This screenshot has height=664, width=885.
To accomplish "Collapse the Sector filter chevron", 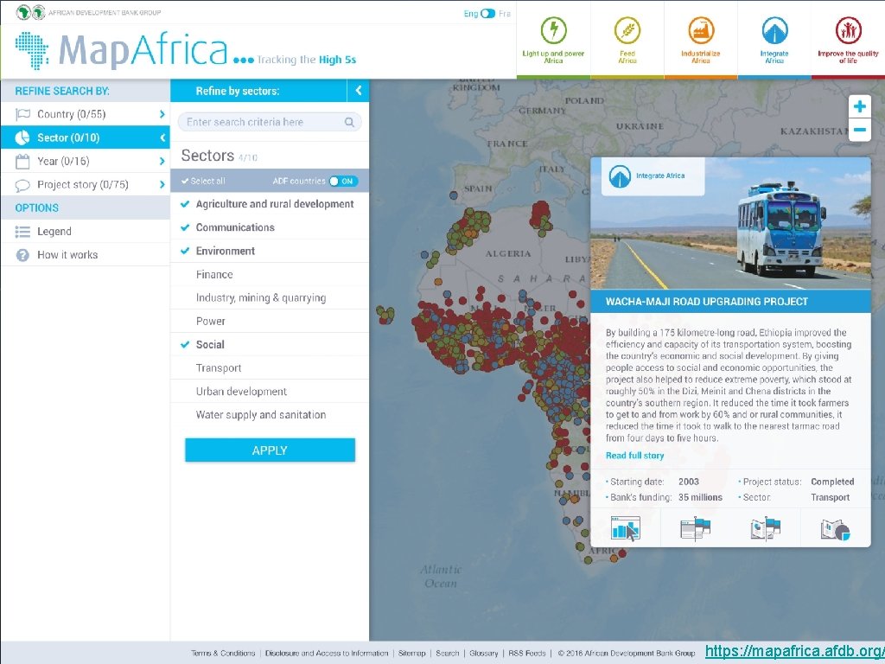I will point(162,137).
